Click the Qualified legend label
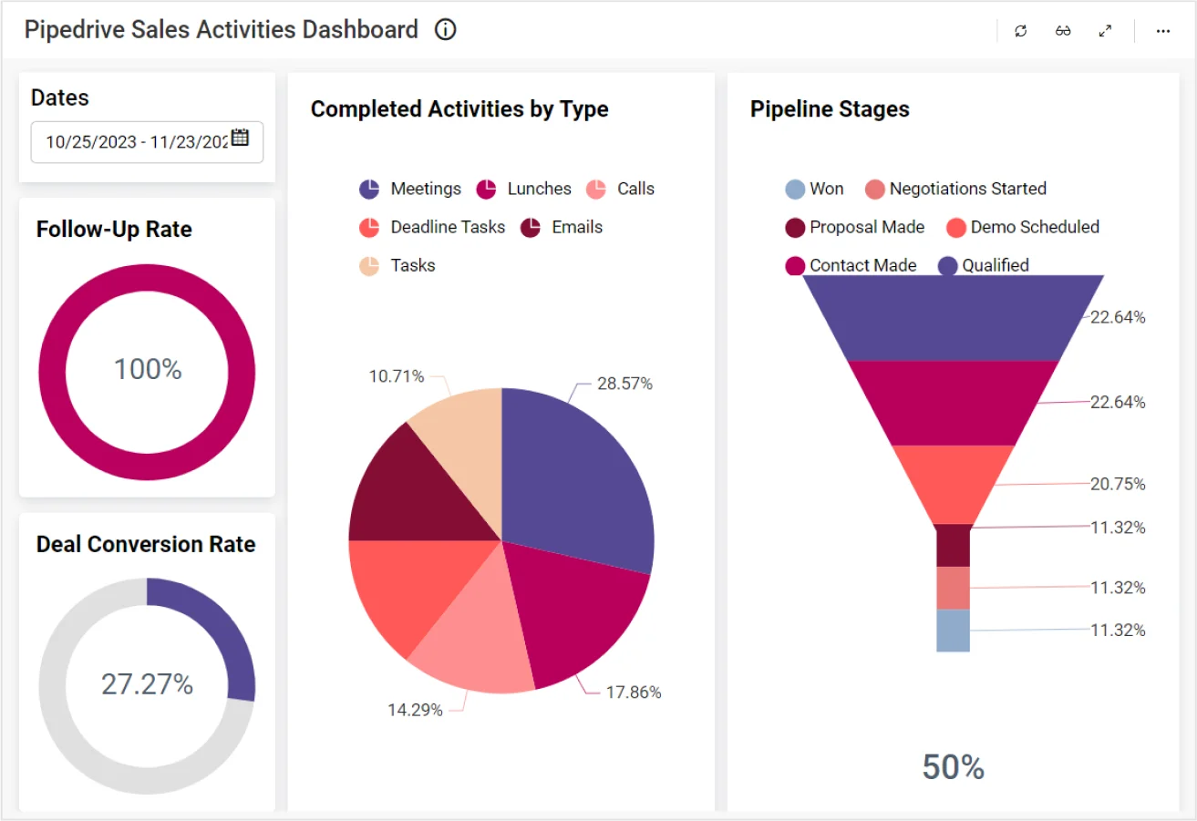Screen dimensions: 1197x821 (x=996, y=266)
